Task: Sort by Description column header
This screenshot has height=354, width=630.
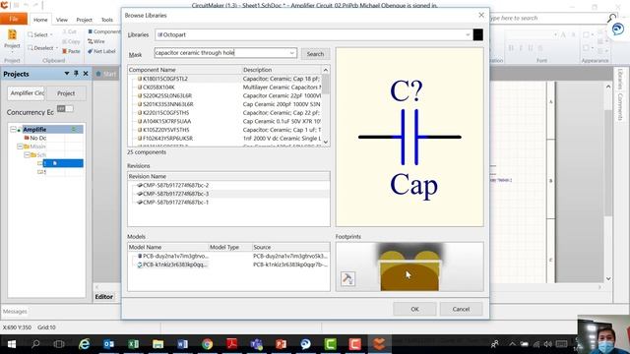Action: tap(282, 70)
